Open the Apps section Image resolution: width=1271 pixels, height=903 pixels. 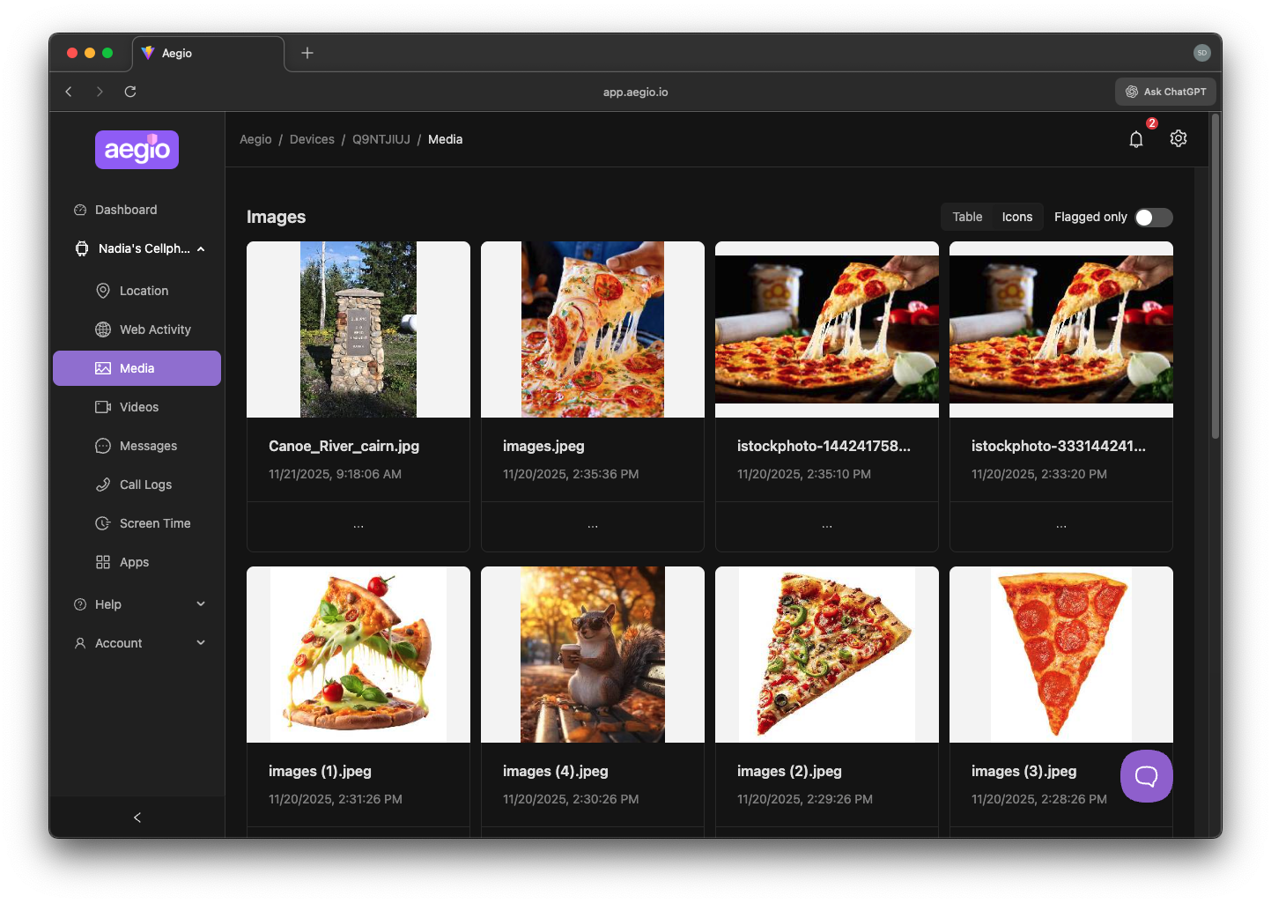133,562
